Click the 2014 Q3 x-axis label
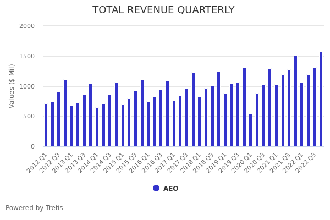 coord(101,163)
